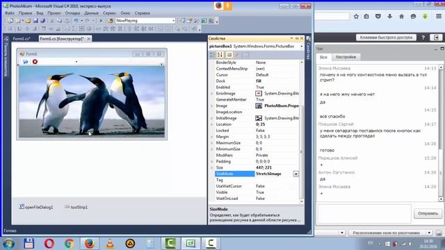Click the open-file button on Form1 toolstrip
This screenshot has width=445, height=250.
(26, 62)
